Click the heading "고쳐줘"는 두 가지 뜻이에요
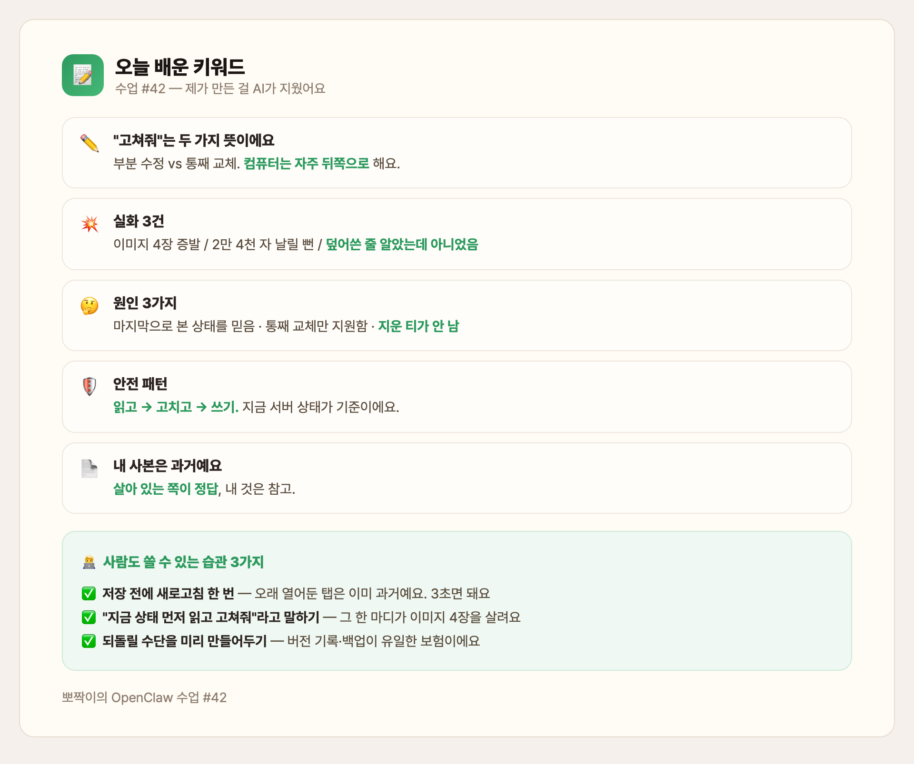This screenshot has height=764, width=914. 194,140
